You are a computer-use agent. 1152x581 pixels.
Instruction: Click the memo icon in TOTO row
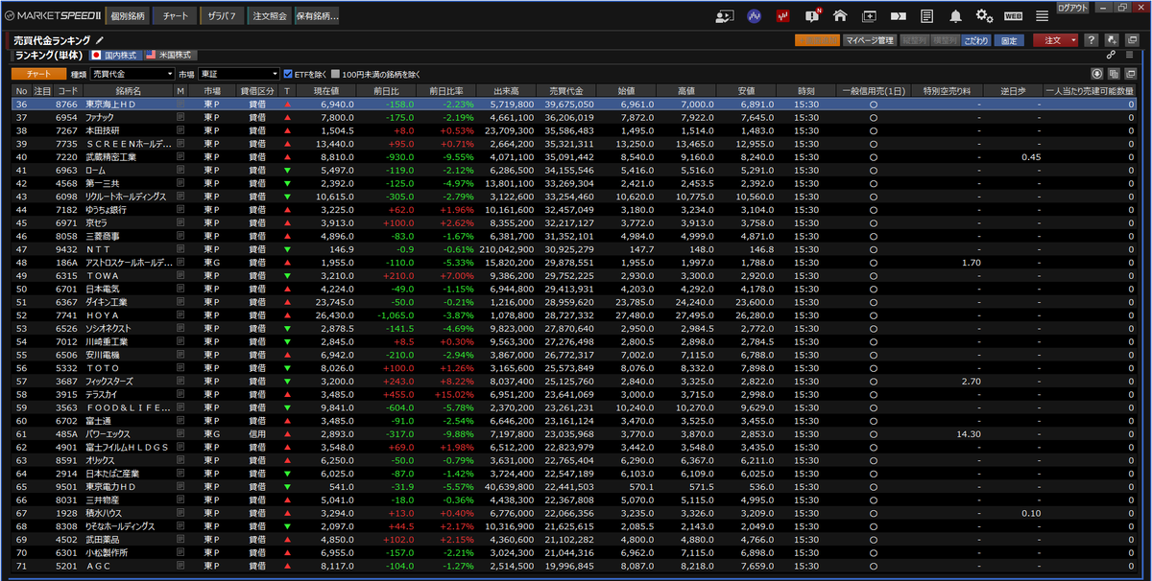pyautogui.click(x=180, y=367)
